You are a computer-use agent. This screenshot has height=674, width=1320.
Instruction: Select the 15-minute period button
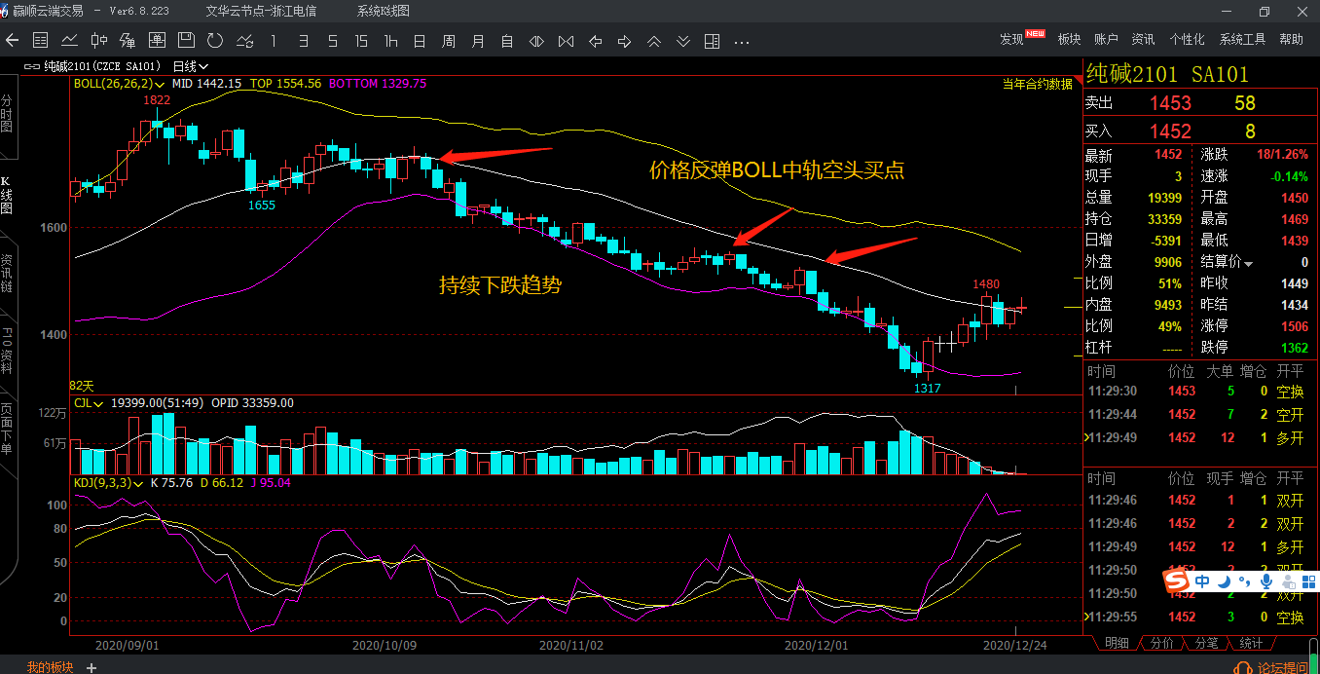(361, 41)
